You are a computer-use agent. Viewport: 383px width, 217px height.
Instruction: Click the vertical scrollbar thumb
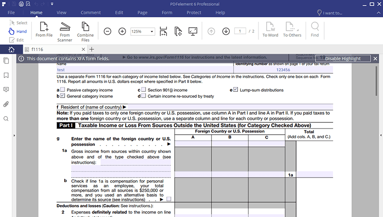[377, 81]
